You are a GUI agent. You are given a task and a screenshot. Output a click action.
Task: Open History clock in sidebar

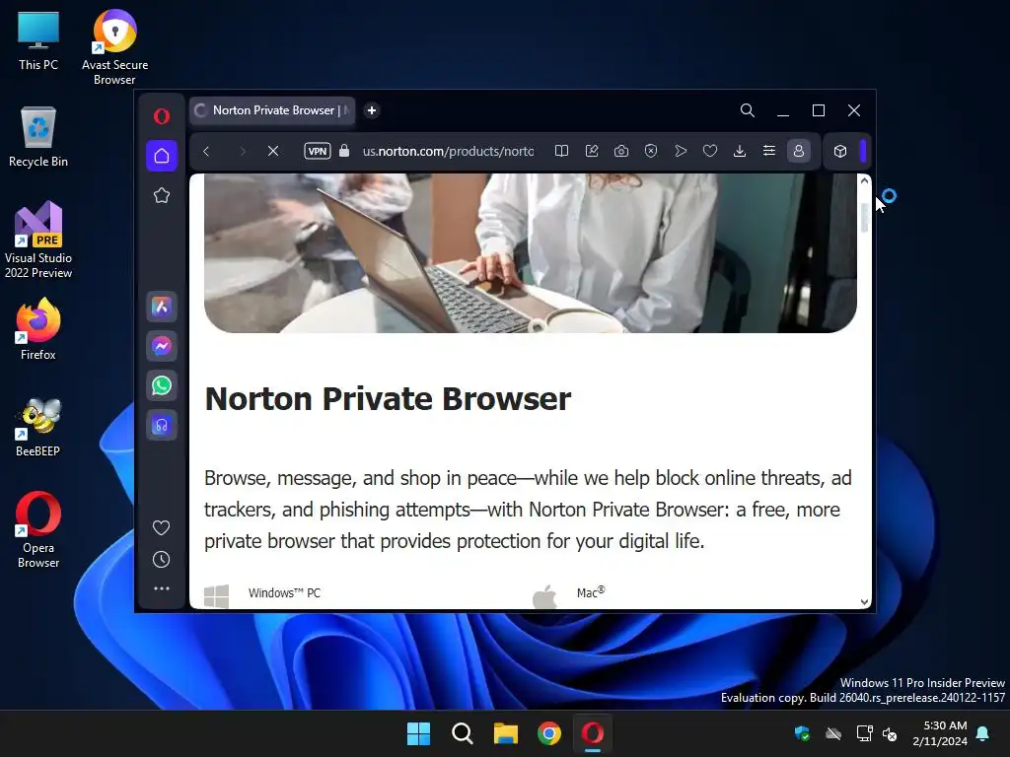pos(161,560)
